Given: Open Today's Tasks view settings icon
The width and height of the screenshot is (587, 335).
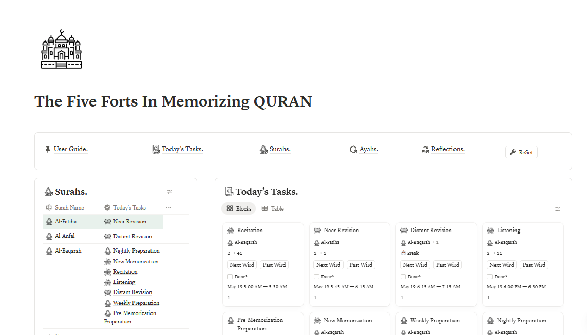Looking at the screenshot, I should pyautogui.click(x=558, y=209).
